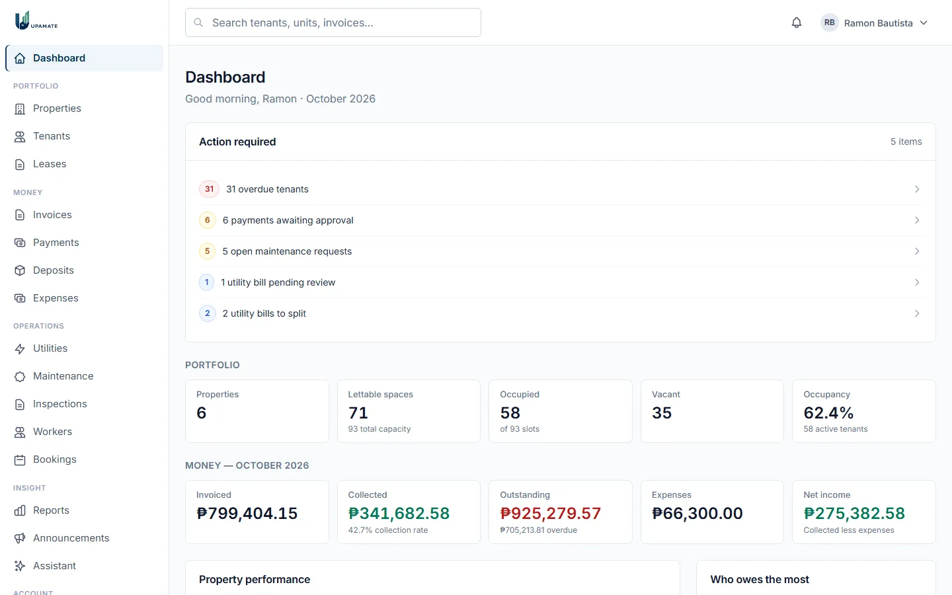
Task: Open 31 overdue tenants item
Action: (x=561, y=189)
